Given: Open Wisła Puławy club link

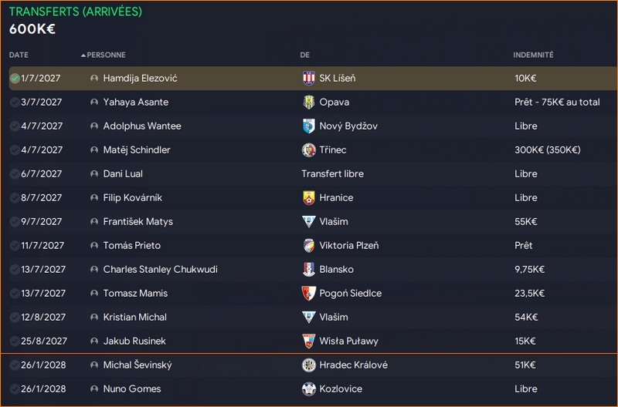Looking at the screenshot, I should click(x=350, y=341).
